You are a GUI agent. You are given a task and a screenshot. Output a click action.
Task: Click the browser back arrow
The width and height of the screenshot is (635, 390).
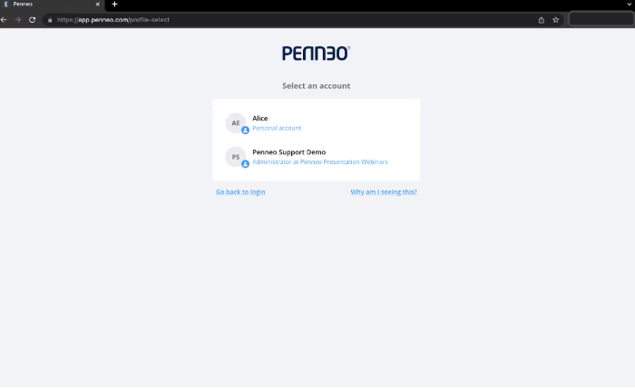[4, 19]
